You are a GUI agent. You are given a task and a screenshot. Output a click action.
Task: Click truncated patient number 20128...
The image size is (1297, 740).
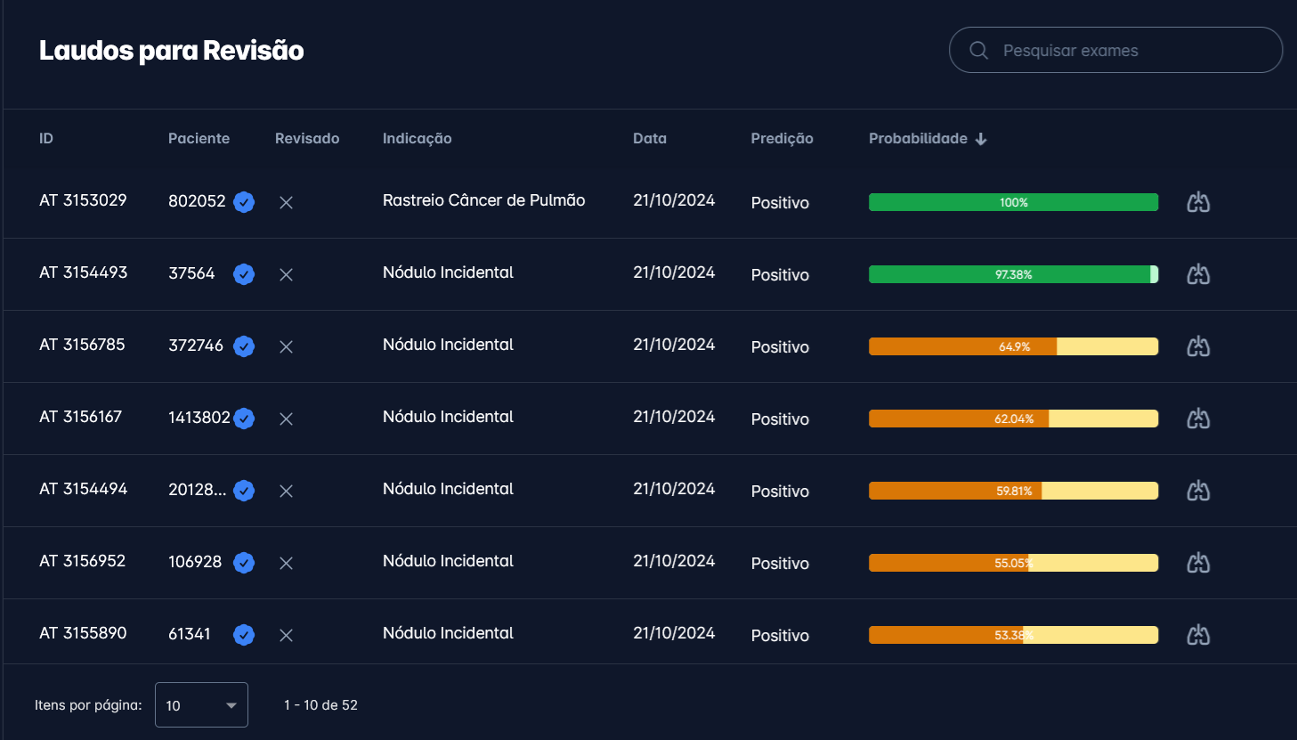pyautogui.click(x=197, y=490)
